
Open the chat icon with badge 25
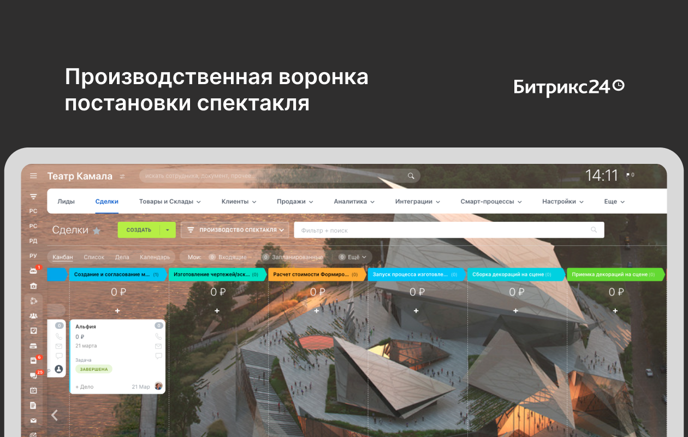click(x=33, y=376)
